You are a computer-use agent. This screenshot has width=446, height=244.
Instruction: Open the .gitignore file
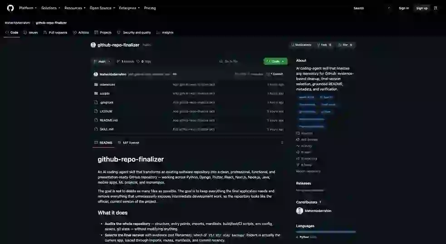click(106, 102)
